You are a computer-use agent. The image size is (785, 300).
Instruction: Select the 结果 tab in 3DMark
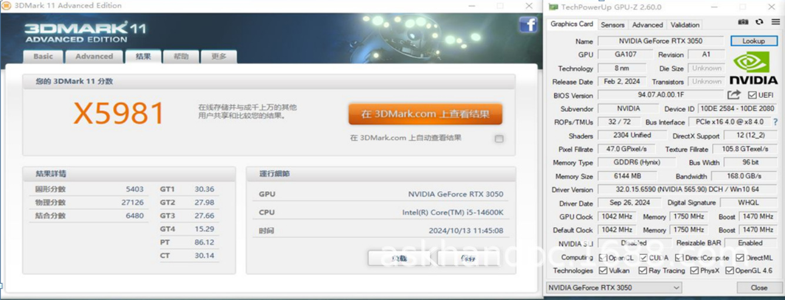[143, 56]
